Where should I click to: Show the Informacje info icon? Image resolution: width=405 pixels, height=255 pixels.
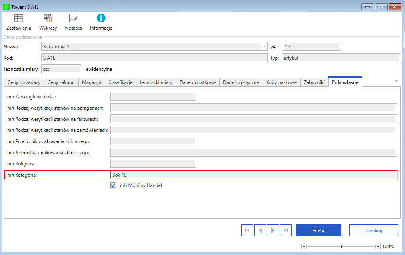[101, 18]
